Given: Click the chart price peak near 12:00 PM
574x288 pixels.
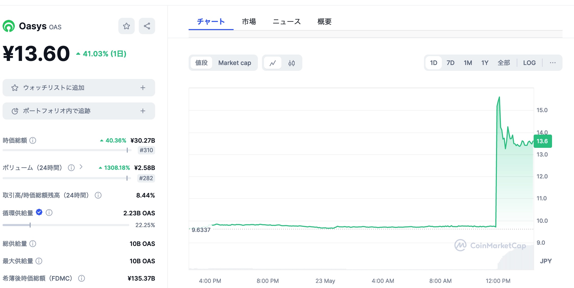Looking at the screenshot, I should (x=499, y=97).
